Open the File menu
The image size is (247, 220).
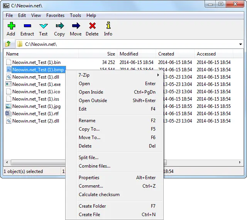click(x=9, y=15)
